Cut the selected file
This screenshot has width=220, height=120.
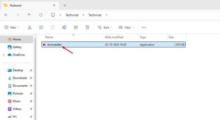(30, 27)
